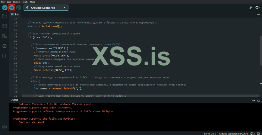
Task: Open the board selector Arduino Leonardo dropdown
Action: (x=46, y=8)
